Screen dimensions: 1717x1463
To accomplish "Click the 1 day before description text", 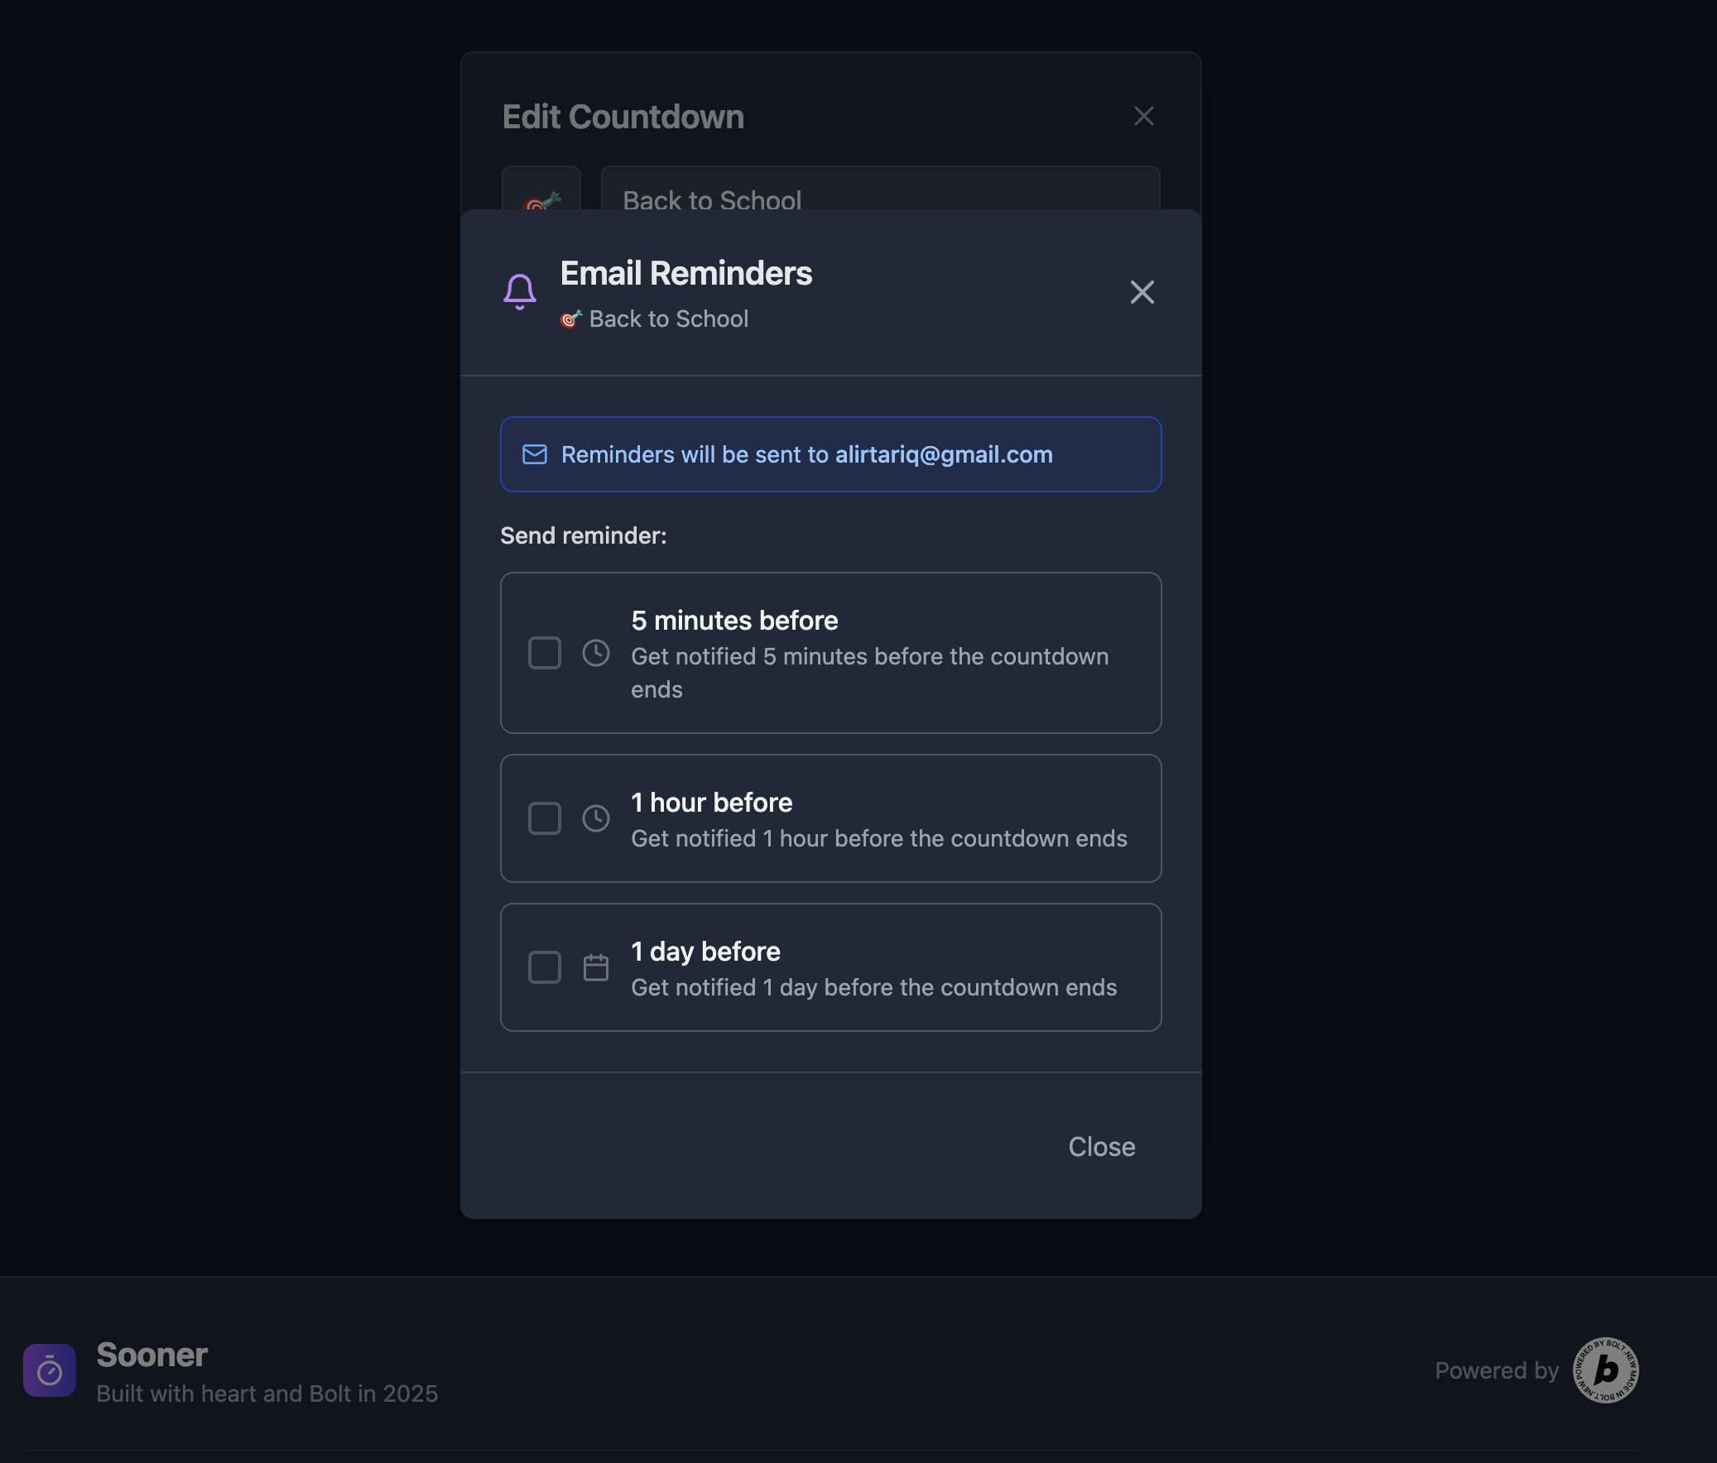I will [873, 987].
